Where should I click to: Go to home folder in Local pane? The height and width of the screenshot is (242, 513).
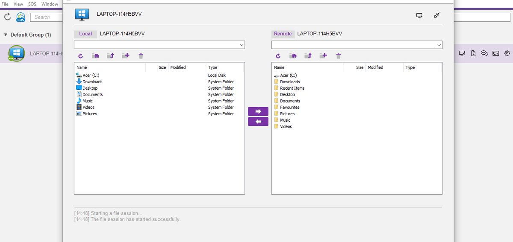pos(96,56)
